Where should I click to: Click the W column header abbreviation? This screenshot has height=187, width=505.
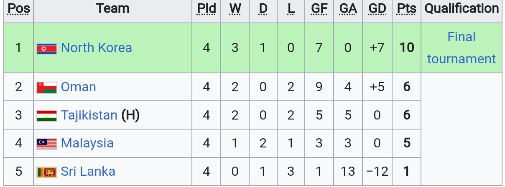(235, 9)
